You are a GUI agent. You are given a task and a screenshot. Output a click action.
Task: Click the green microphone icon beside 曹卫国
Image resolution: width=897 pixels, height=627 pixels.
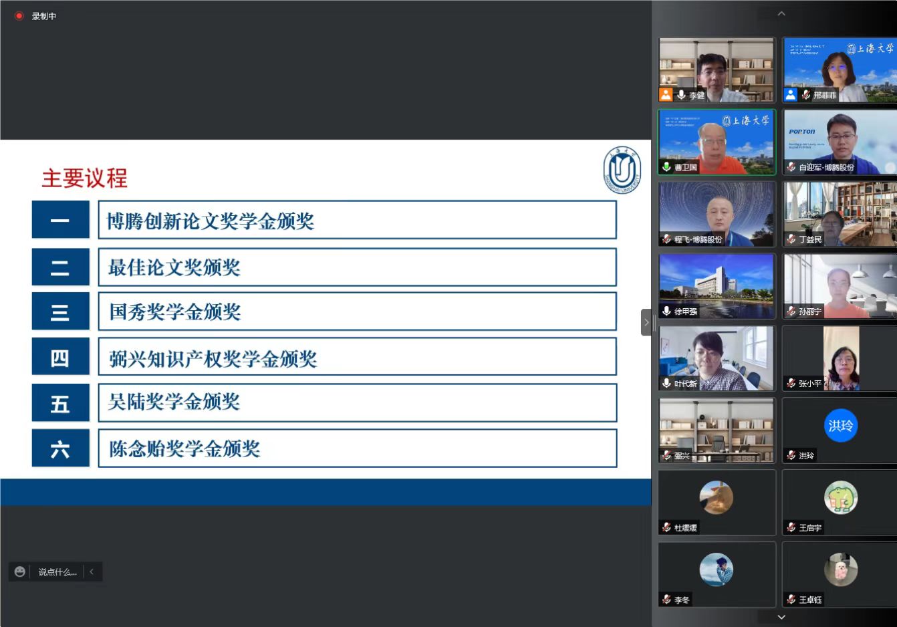coord(666,167)
